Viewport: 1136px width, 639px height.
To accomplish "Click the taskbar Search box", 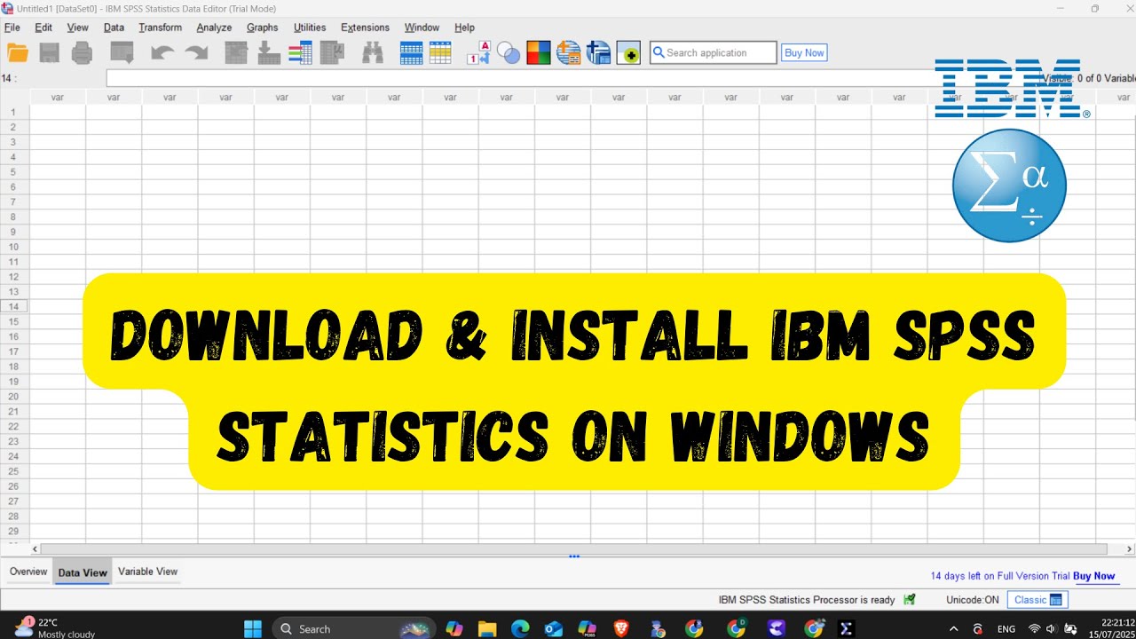I will click(x=353, y=628).
